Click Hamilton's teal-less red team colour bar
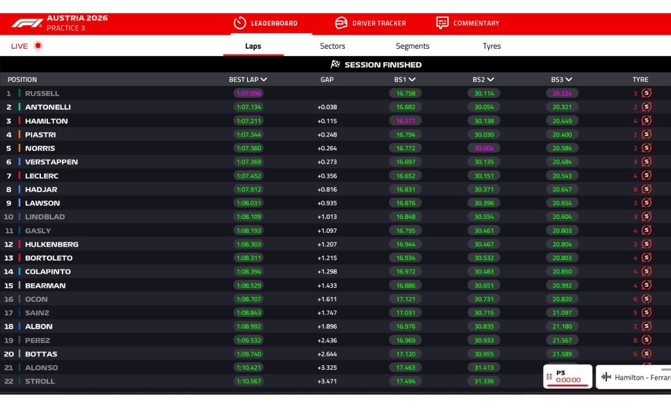The width and height of the screenshot is (671, 408). (20, 121)
